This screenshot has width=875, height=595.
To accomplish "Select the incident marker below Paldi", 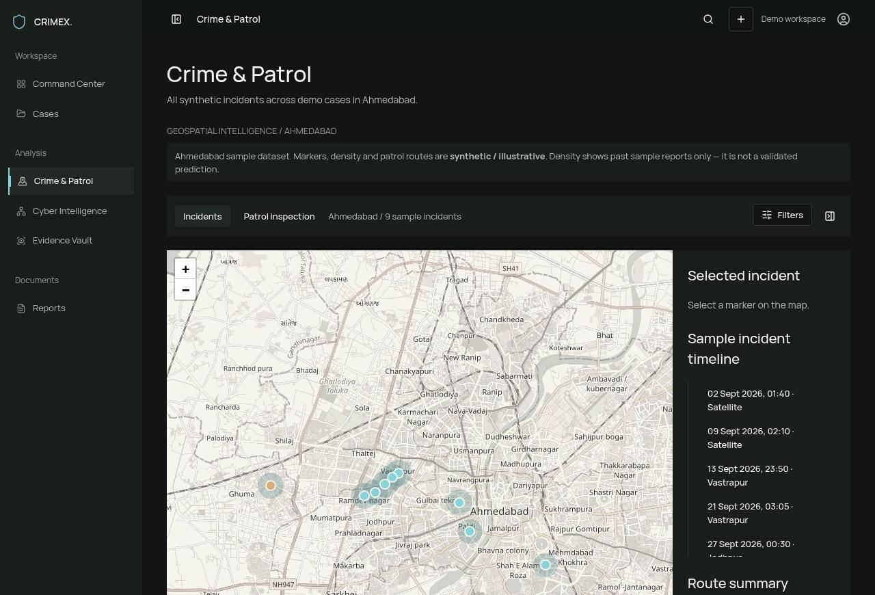I will coord(470,531).
